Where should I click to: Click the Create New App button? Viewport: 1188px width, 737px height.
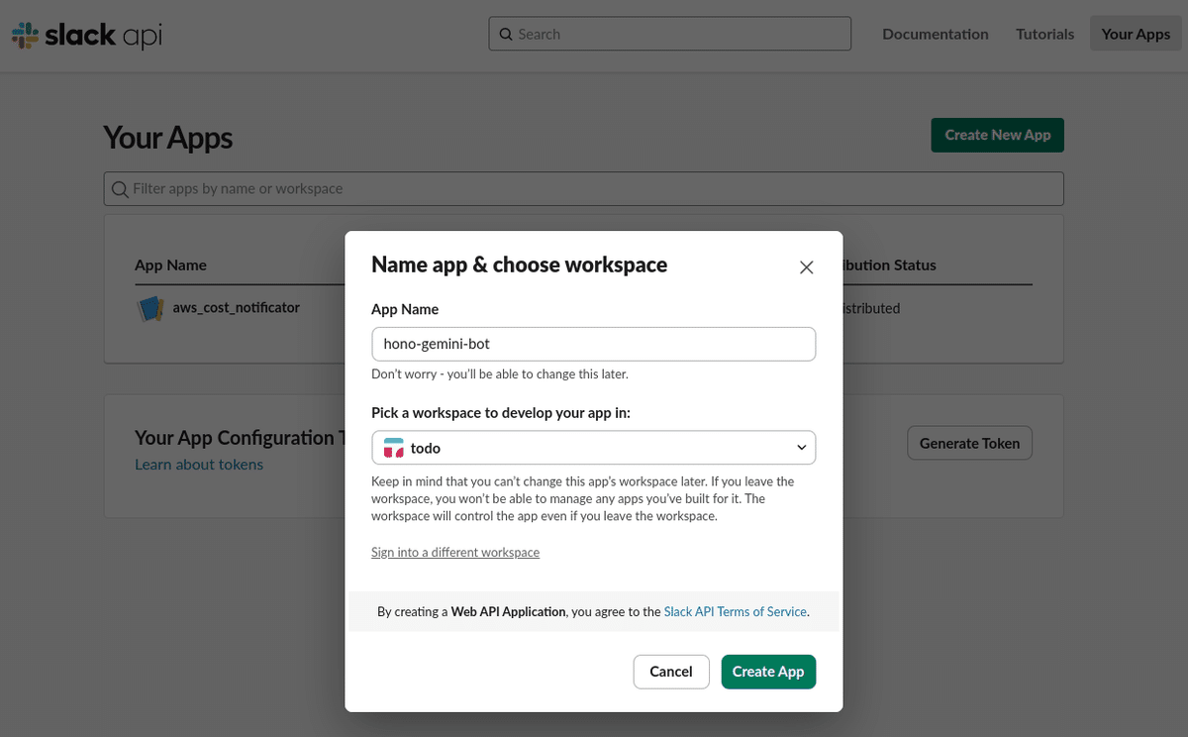(x=997, y=135)
